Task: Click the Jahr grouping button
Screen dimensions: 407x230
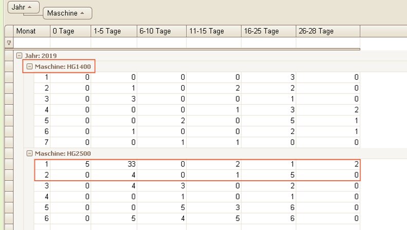Action: tap(18, 7)
